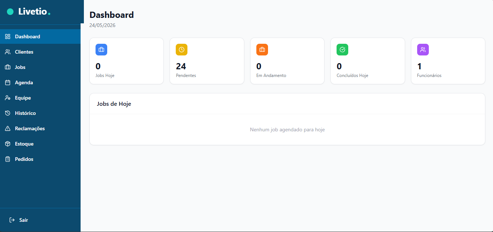The width and height of the screenshot is (493, 232).
Task: Click the green checkmark icon on Concluídos Hoje card
Action: [342, 50]
